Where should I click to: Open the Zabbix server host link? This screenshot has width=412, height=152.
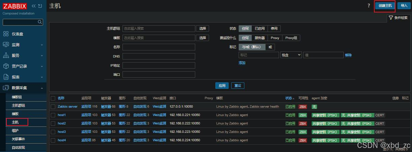click(x=68, y=107)
